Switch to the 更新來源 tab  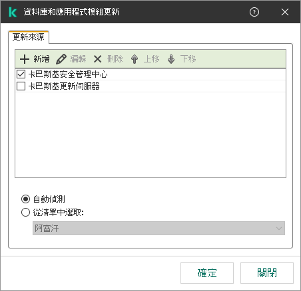pos(29,37)
